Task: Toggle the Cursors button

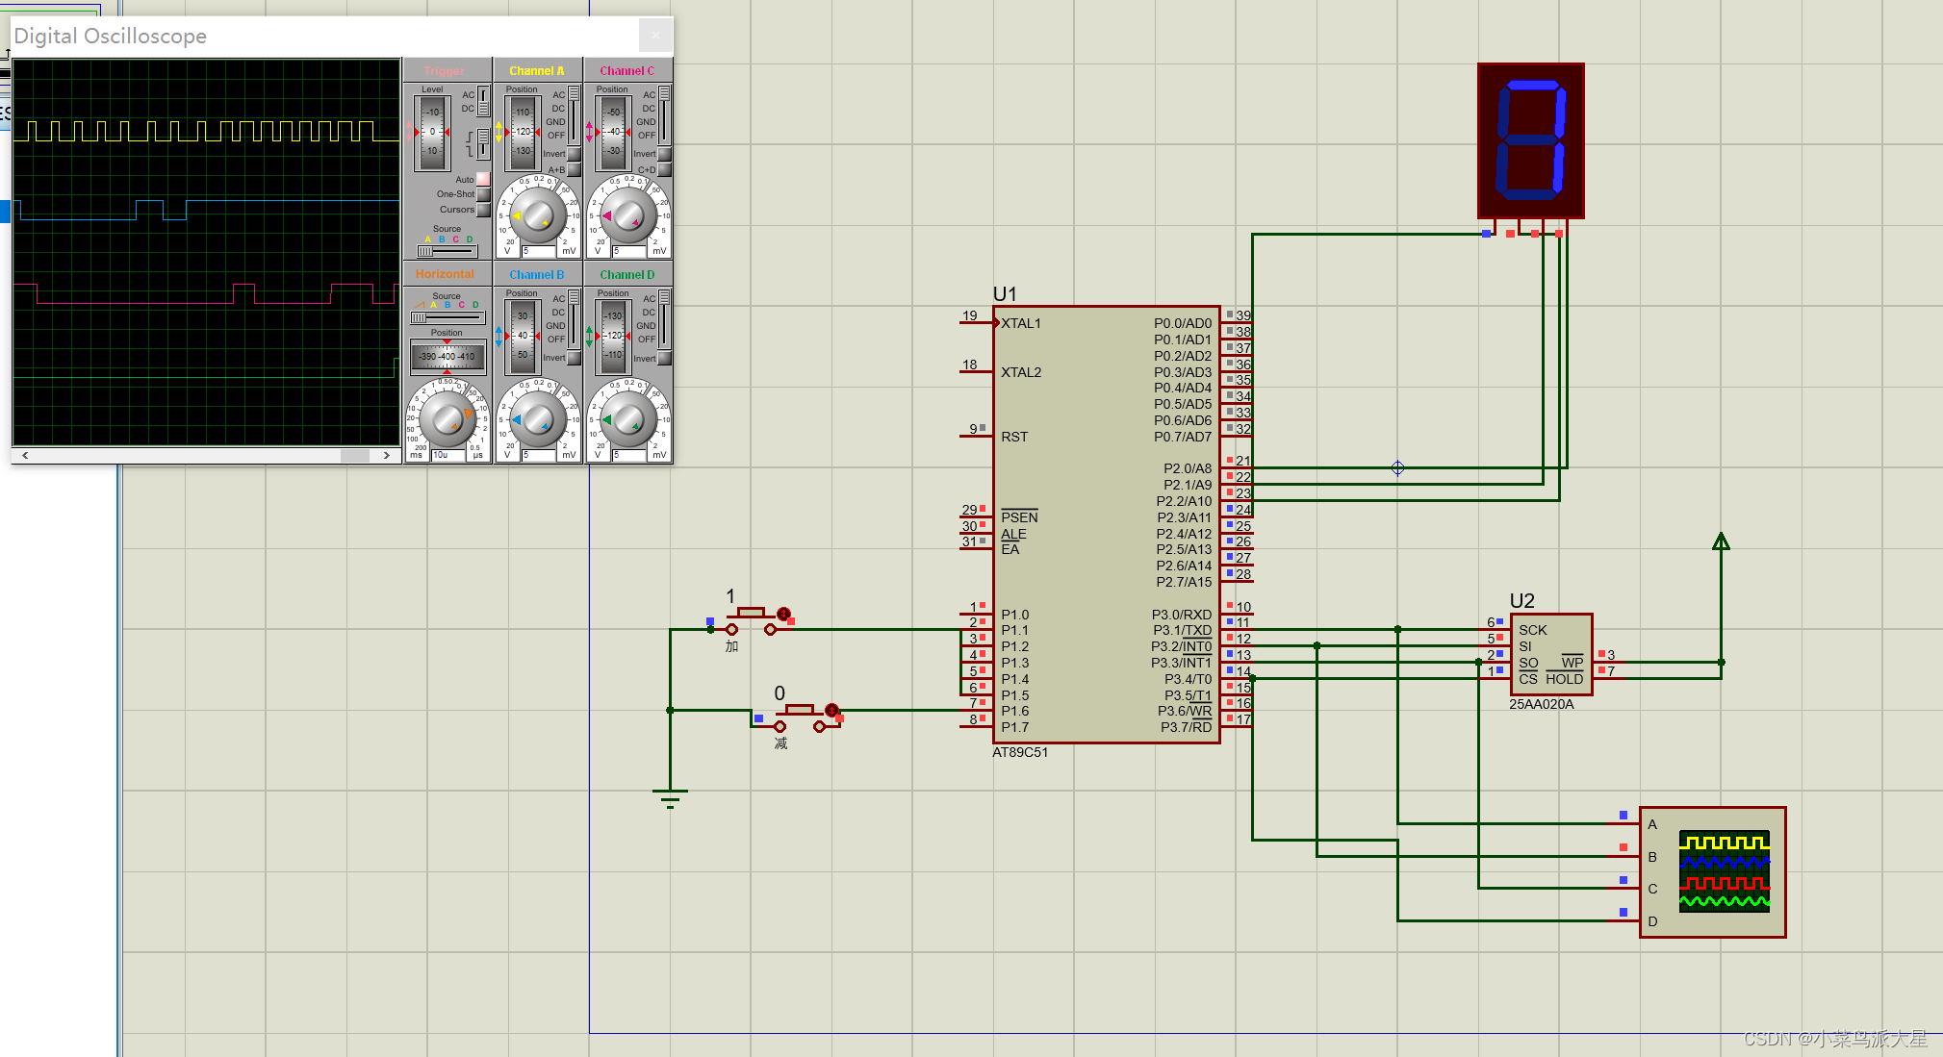Action: pyautogui.click(x=483, y=210)
